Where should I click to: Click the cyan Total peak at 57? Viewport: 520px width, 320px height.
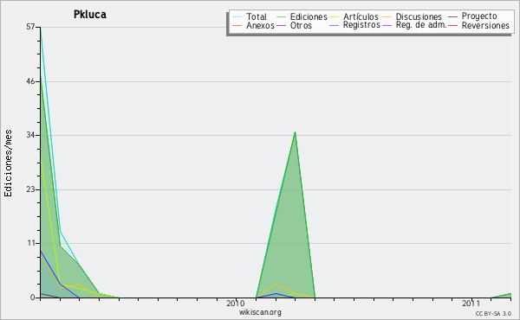click(x=41, y=29)
